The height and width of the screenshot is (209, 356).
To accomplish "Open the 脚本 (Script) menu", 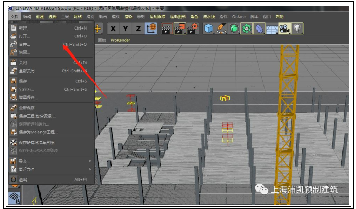I will [254, 17].
